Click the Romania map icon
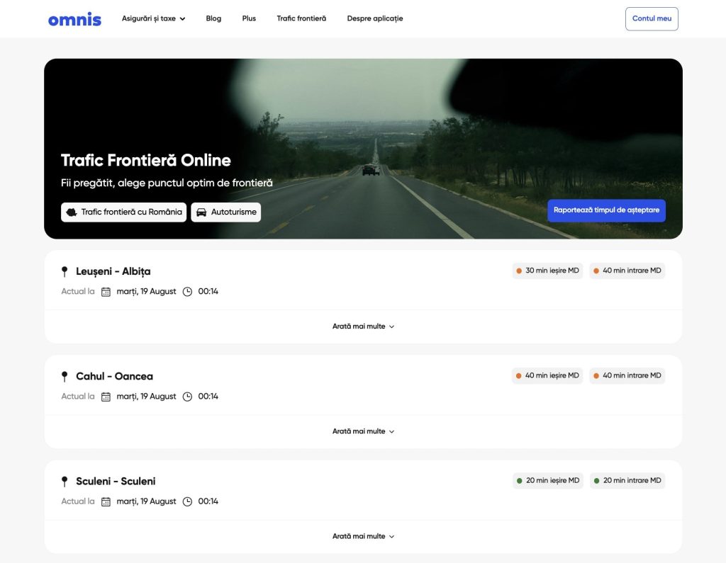 pos(72,212)
